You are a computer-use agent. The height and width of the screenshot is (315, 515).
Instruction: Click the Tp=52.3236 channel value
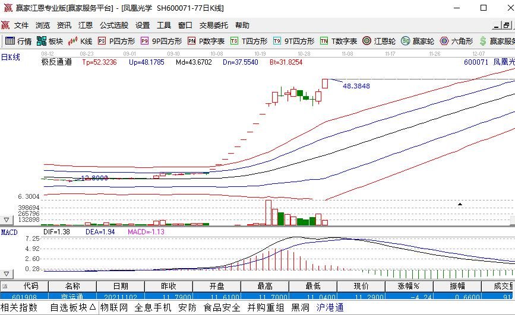click(100, 62)
